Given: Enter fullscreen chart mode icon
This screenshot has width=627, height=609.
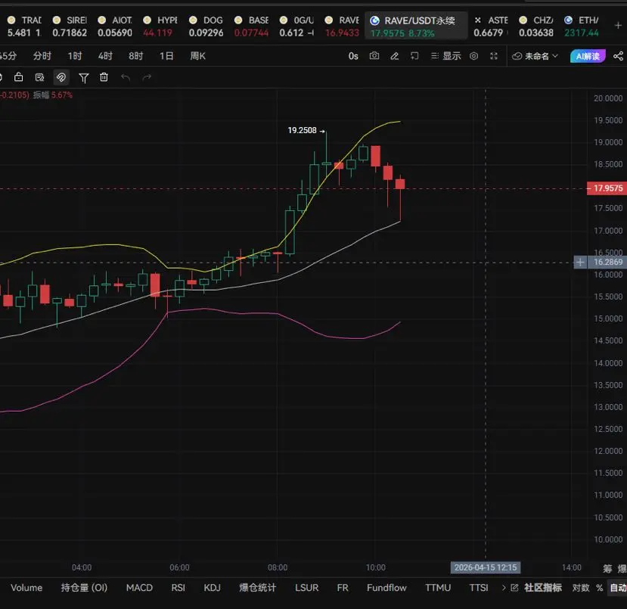Looking at the screenshot, I should [x=494, y=56].
